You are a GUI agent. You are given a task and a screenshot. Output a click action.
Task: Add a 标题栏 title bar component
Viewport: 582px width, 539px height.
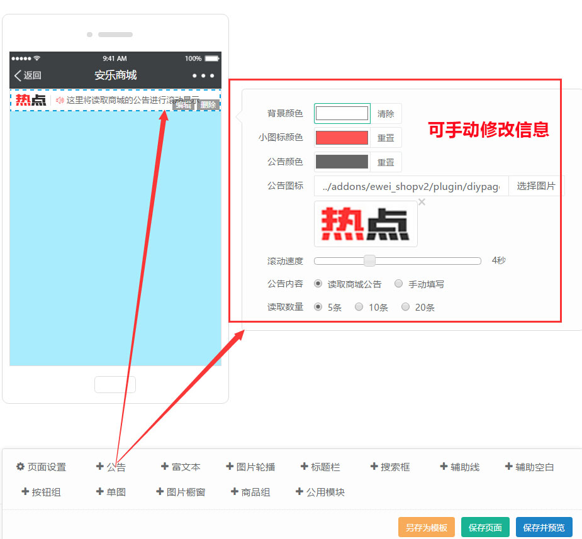[320, 467]
